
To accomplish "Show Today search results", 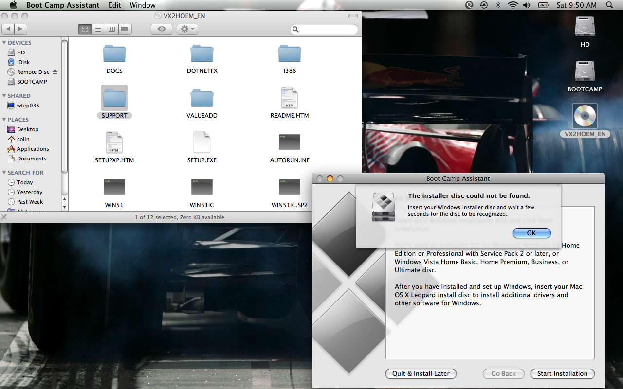I will [x=31, y=182].
